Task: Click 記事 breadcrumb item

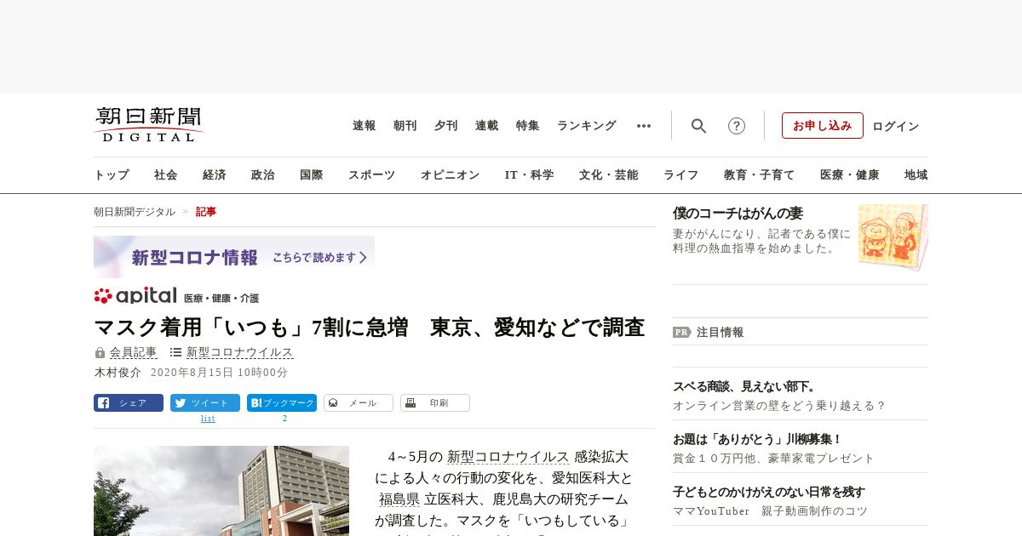Action: (206, 212)
